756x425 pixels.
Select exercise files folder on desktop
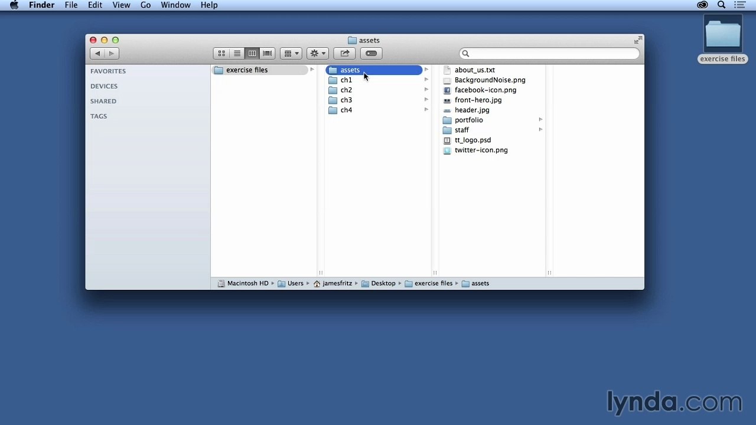coord(723,38)
